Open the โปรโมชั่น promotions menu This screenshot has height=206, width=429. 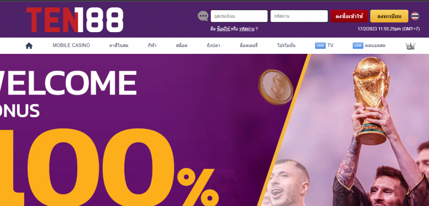click(x=286, y=46)
